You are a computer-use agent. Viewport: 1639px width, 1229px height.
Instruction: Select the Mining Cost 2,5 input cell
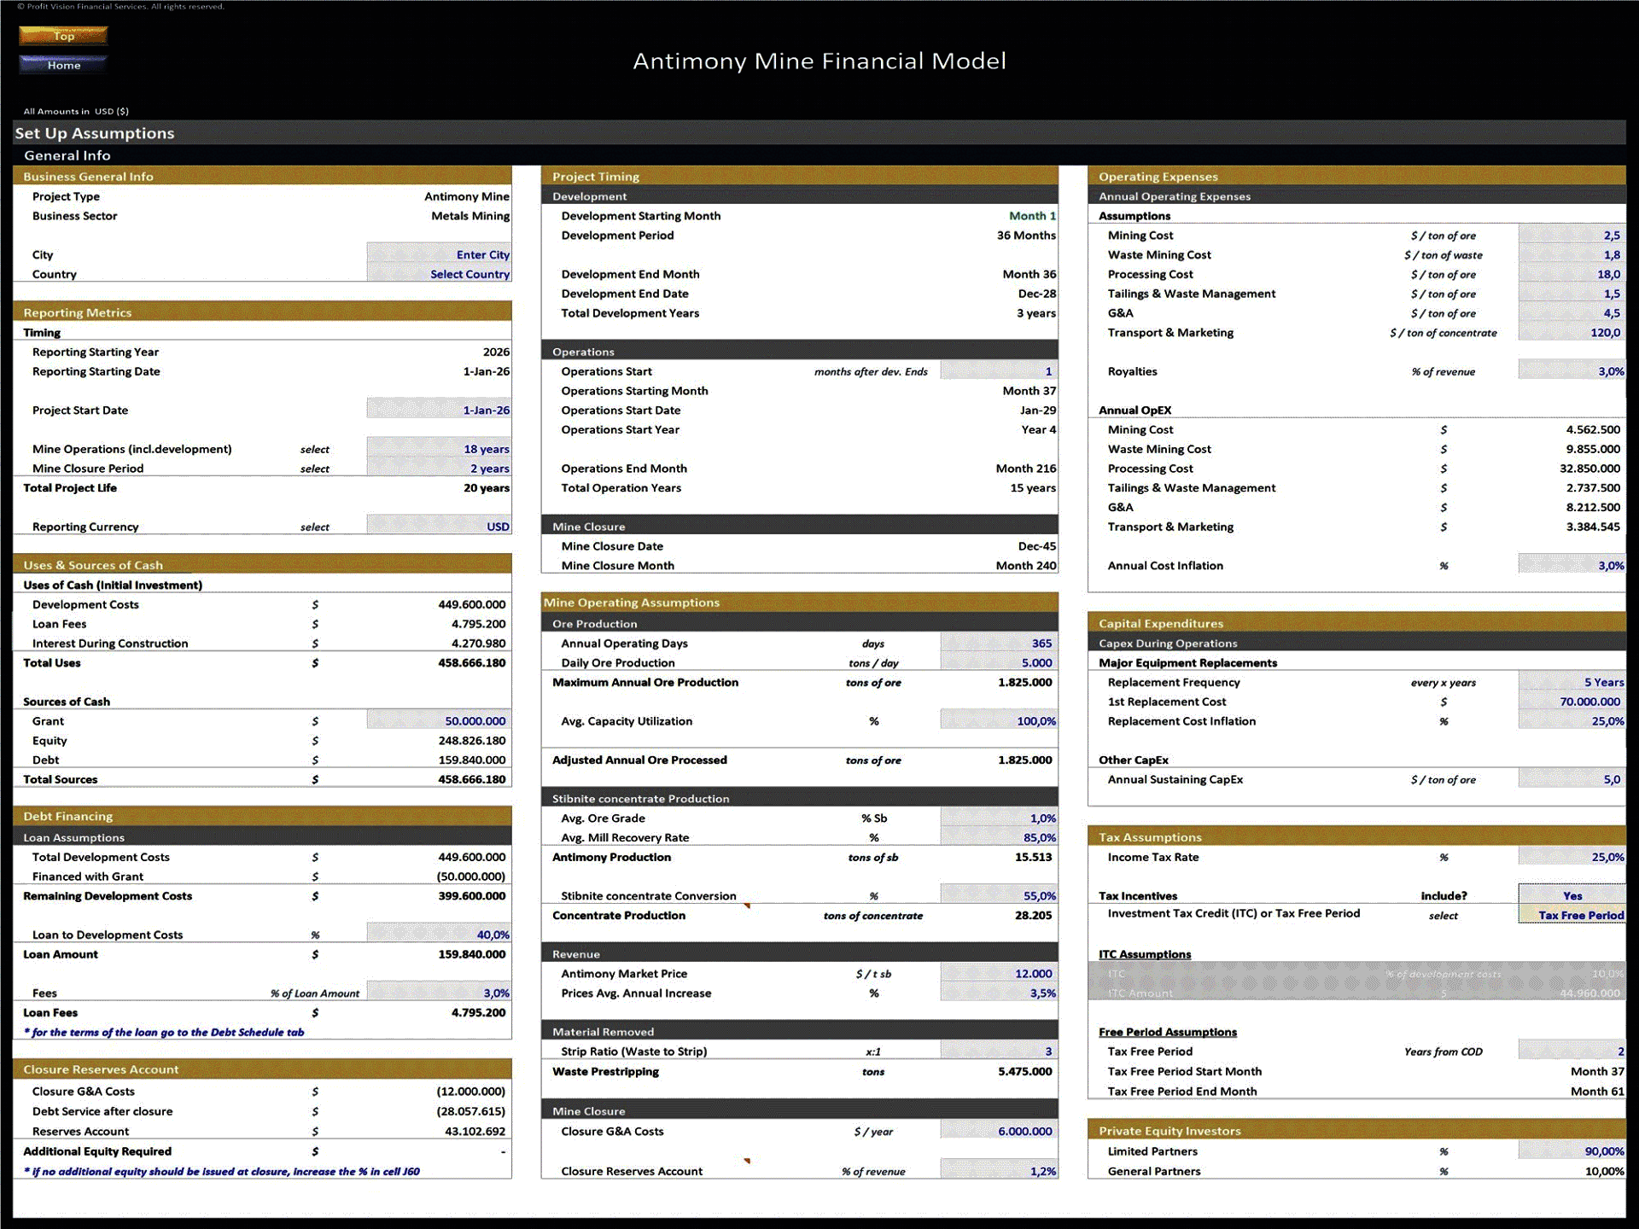pos(1572,236)
